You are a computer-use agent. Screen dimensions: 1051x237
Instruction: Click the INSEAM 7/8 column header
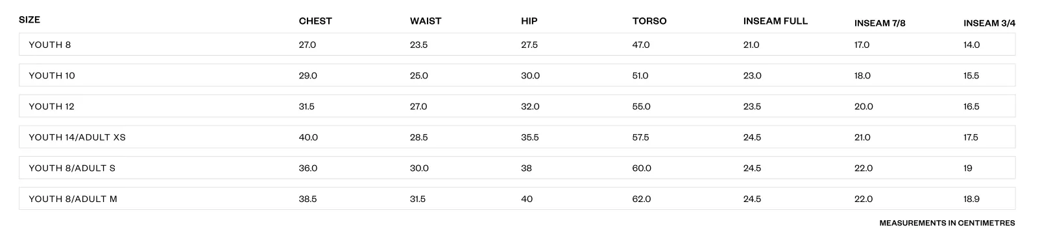point(880,23)
